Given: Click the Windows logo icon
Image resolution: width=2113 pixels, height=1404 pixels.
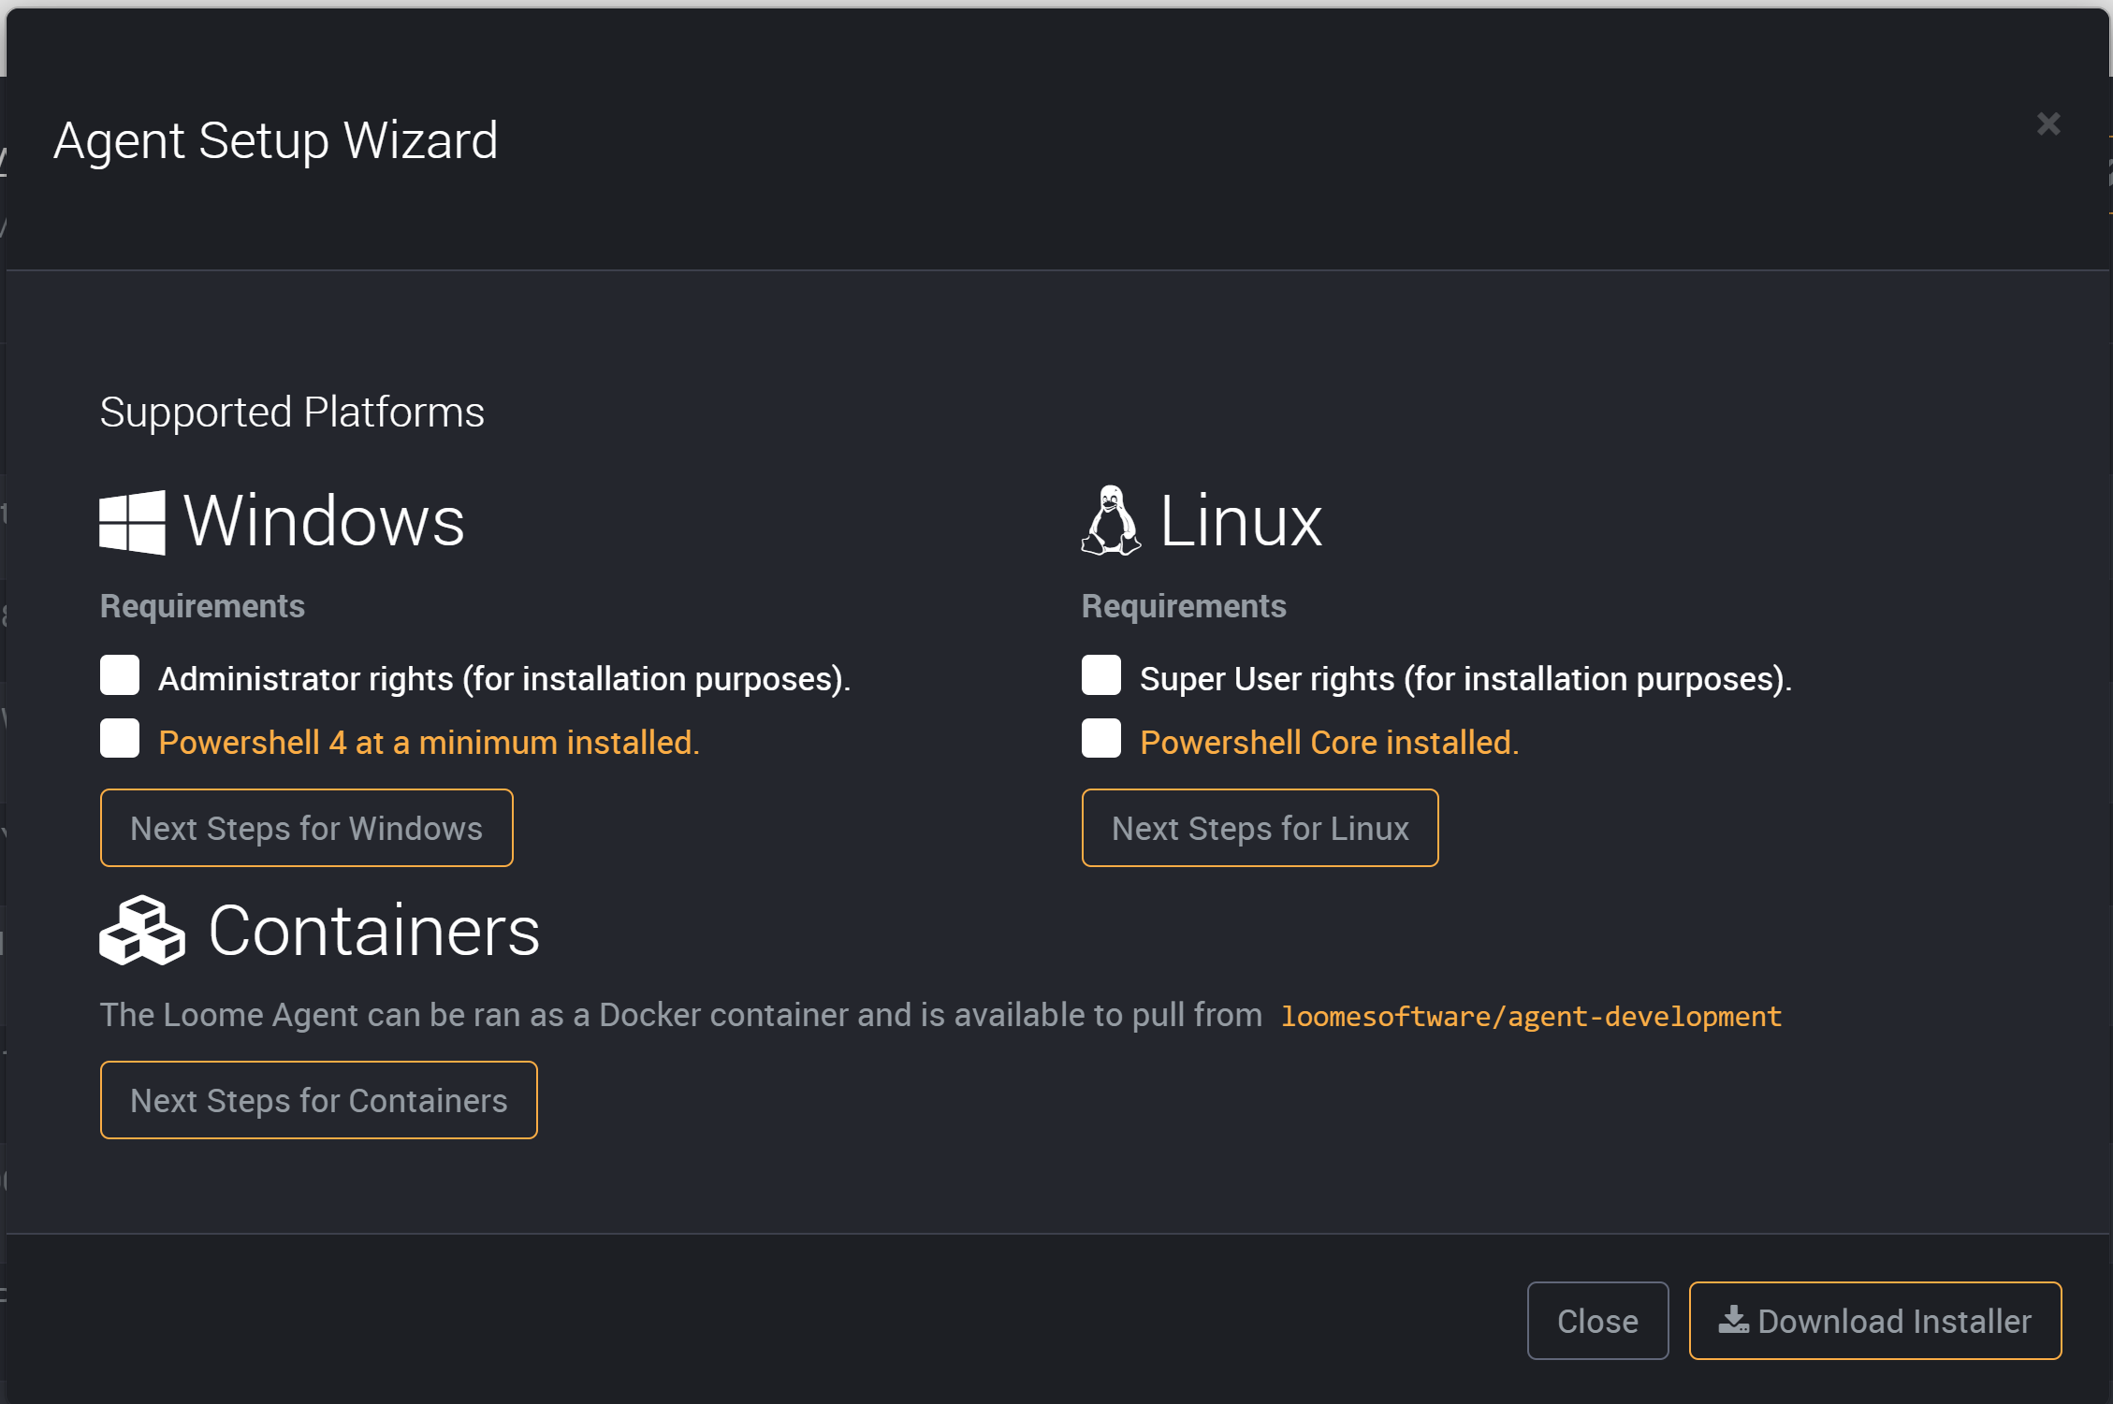Looking at the screenshot, I should 133,523.
